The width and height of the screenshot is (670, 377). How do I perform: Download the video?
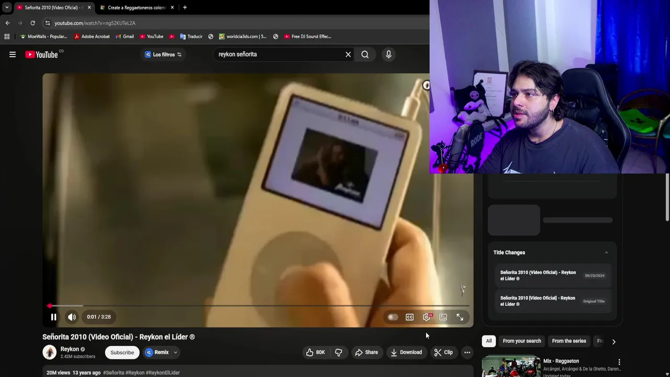point(406,352)
